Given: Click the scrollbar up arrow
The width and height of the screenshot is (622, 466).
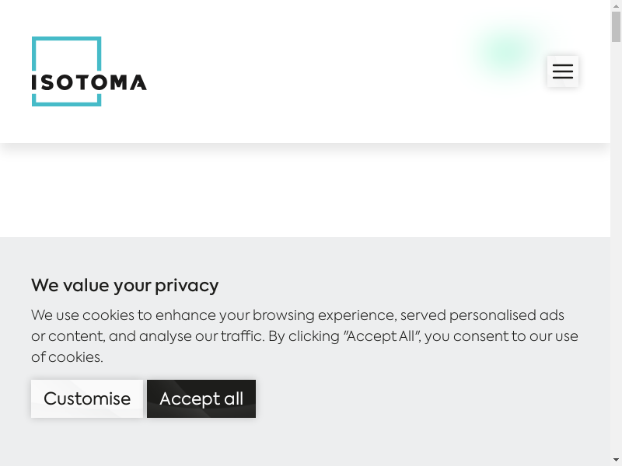Looking at the screenshot, I should tap(616, 5).
